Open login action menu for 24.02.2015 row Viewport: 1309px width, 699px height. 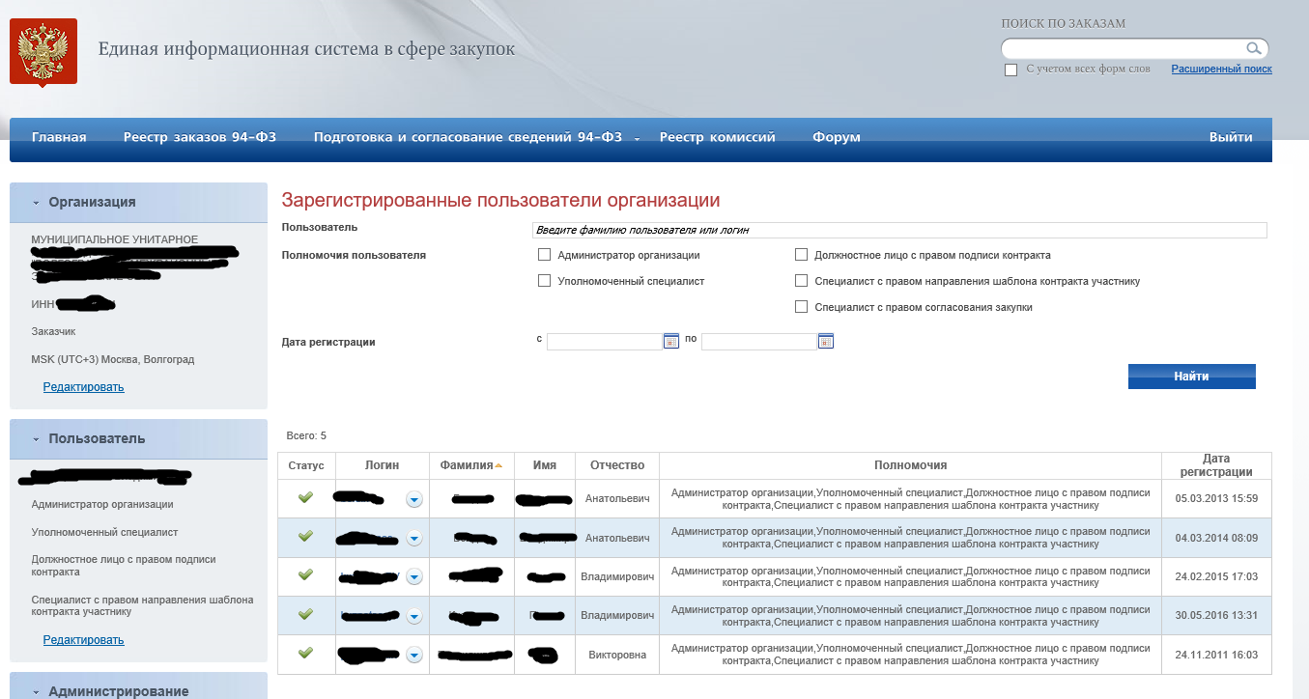414,576
